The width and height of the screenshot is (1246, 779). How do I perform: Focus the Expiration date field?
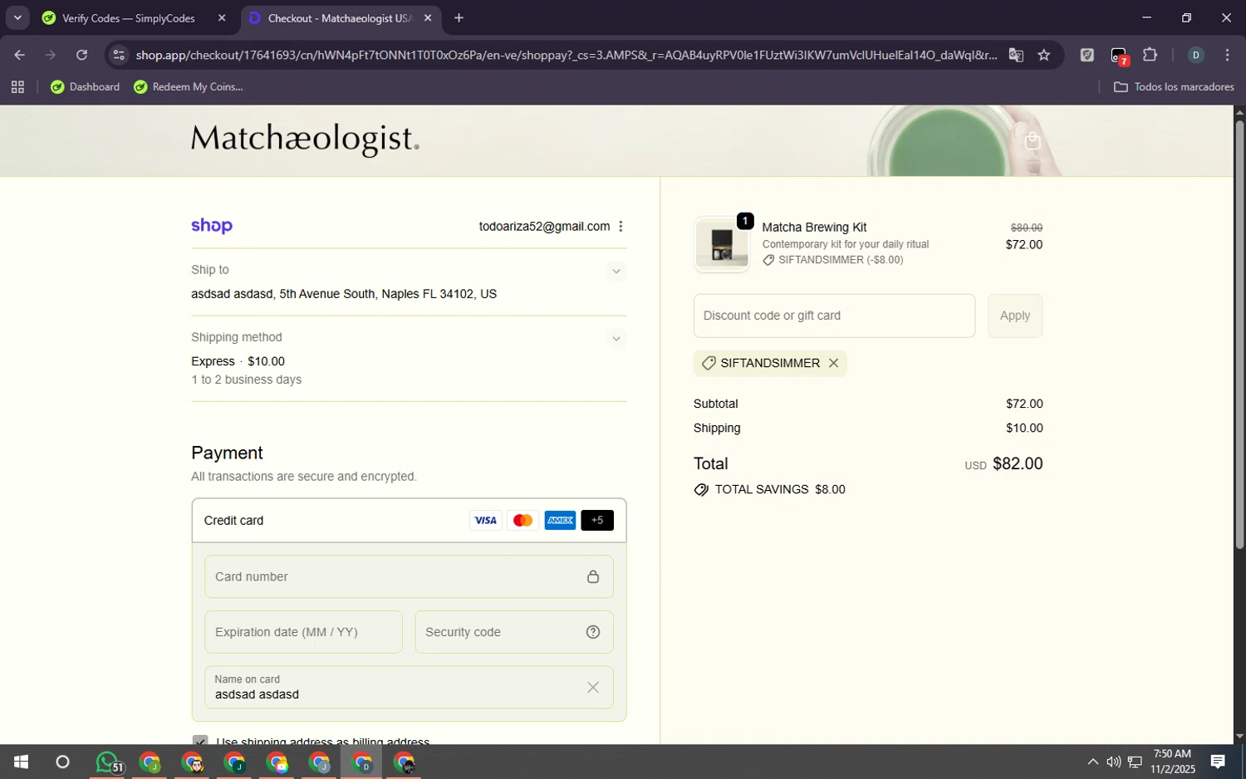pyautogui.click(x=303, y=632)
